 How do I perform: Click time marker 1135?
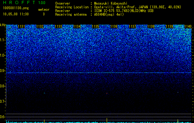pyautogui.click(x=96, y=26)
